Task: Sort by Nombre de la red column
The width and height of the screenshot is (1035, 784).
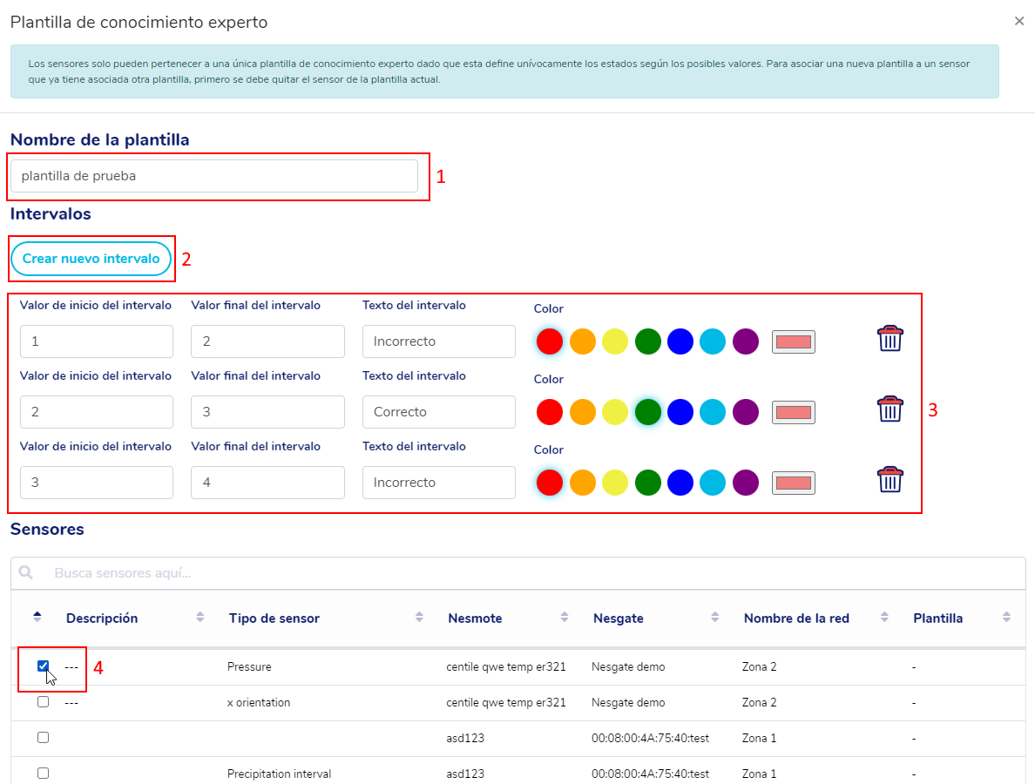Action: (884, 618)
